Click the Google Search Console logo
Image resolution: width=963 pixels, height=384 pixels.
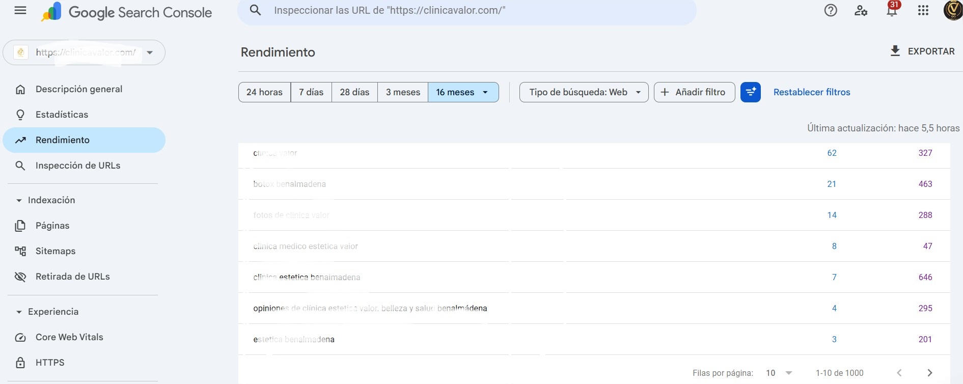coord(126,12)
